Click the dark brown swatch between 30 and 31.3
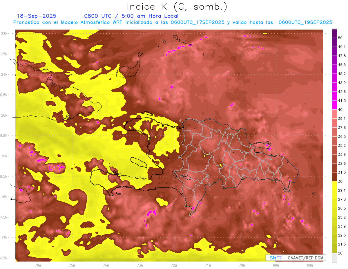 point(334,177)
